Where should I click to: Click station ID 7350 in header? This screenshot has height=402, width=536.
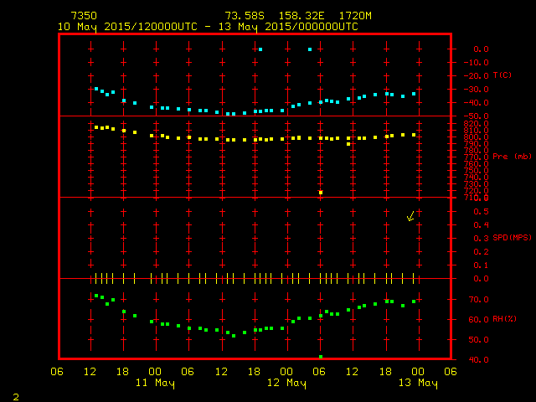tap(82, 16)
